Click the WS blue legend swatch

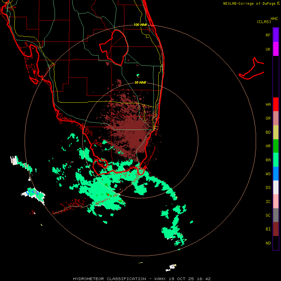tap(276, 174)
